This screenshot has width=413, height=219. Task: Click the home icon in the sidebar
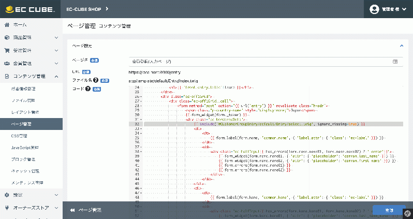pos(7,25)
